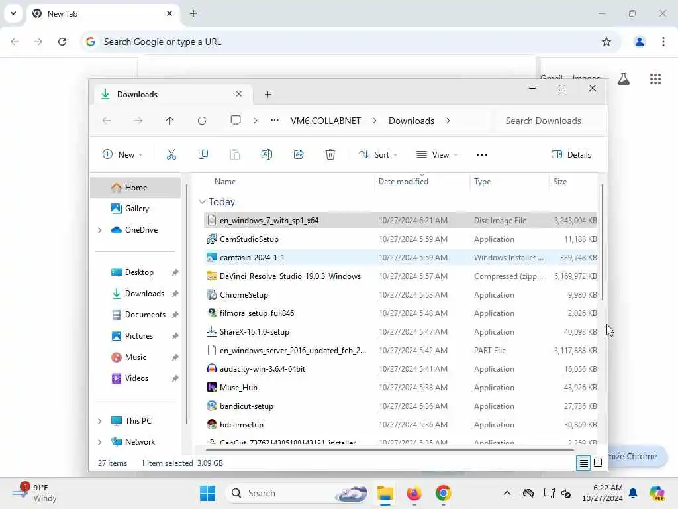Select filmora_setup_full846 file
The image size is (678, 509).
click(401, 313)
